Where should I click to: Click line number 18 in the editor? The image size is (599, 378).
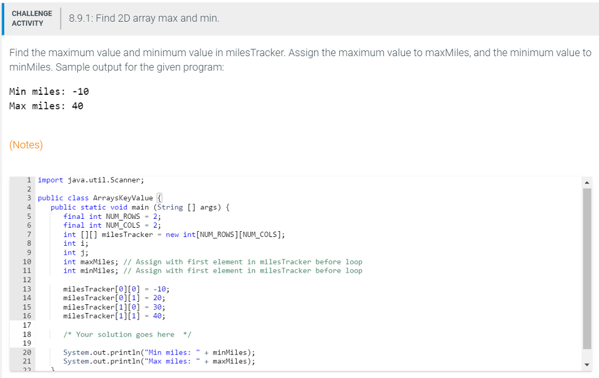tap(26, 334)
